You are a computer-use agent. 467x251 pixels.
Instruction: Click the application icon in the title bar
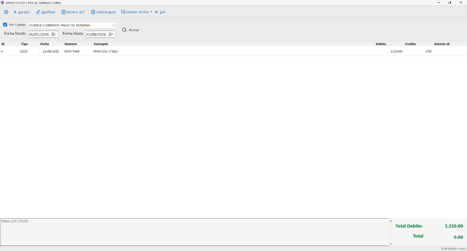click(2, 3)
